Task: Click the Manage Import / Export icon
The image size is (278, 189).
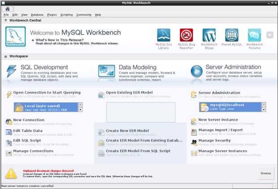Action: pos(194,132)
